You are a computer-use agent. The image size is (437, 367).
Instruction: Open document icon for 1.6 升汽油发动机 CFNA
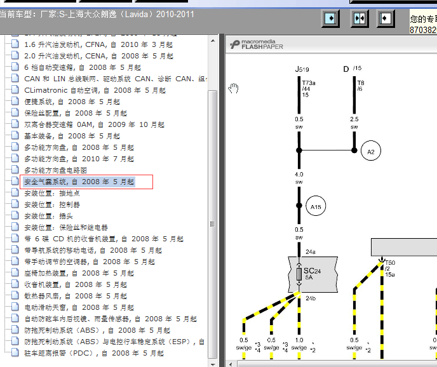[x=15, y=44]
